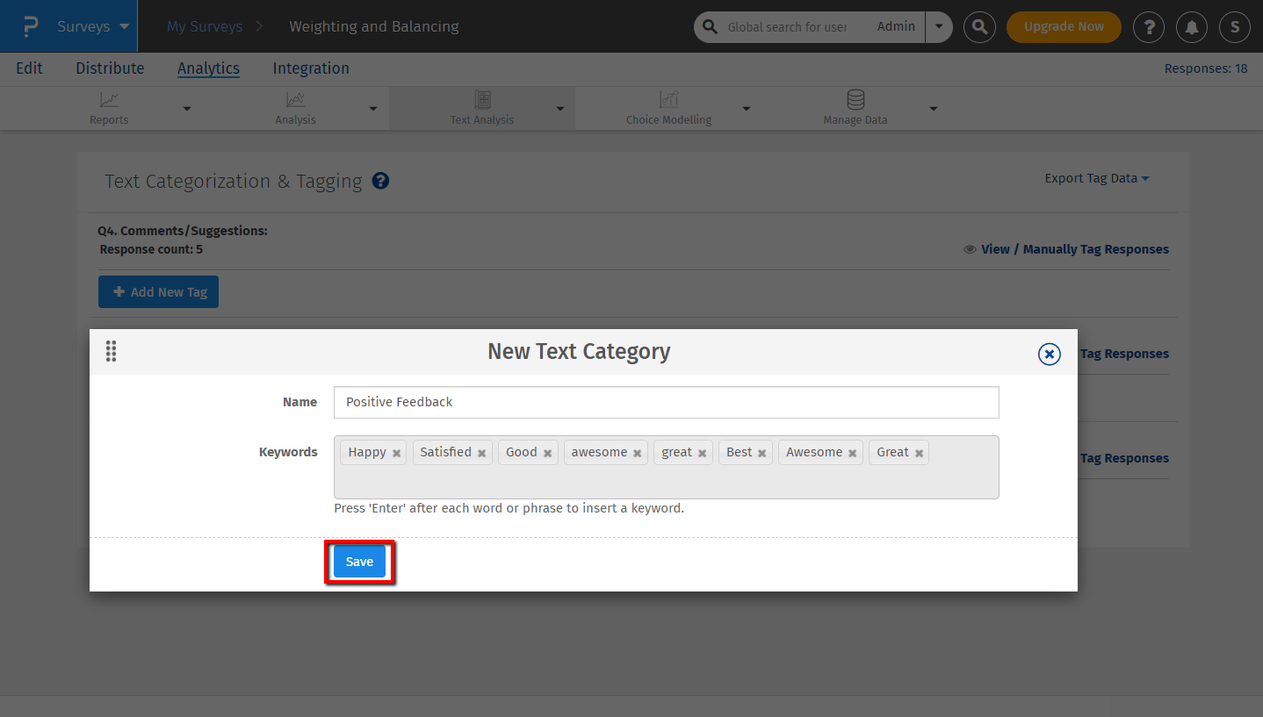Open the Admin search scope dropdown
Image resolution: width=1263 pixels, height=717 pixels.
[x=939, y=27]
